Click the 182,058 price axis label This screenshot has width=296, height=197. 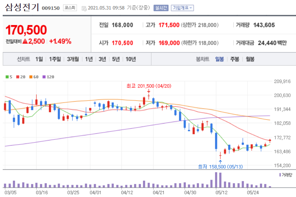[282, 123]
